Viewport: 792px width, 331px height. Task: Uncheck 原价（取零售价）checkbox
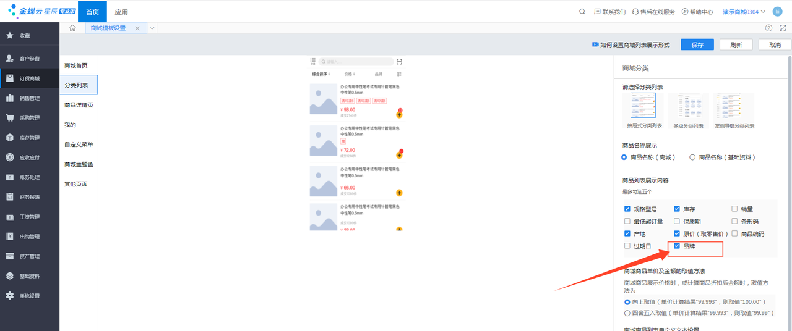point(677,233)
